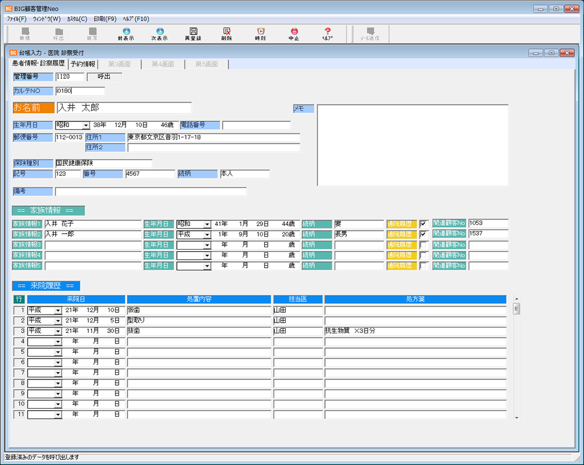Image resolution: width=584 pixels, height=465 pixels.
Task: Click the 前表示 (previous record) toolbar icon
Action: (126, 32)
